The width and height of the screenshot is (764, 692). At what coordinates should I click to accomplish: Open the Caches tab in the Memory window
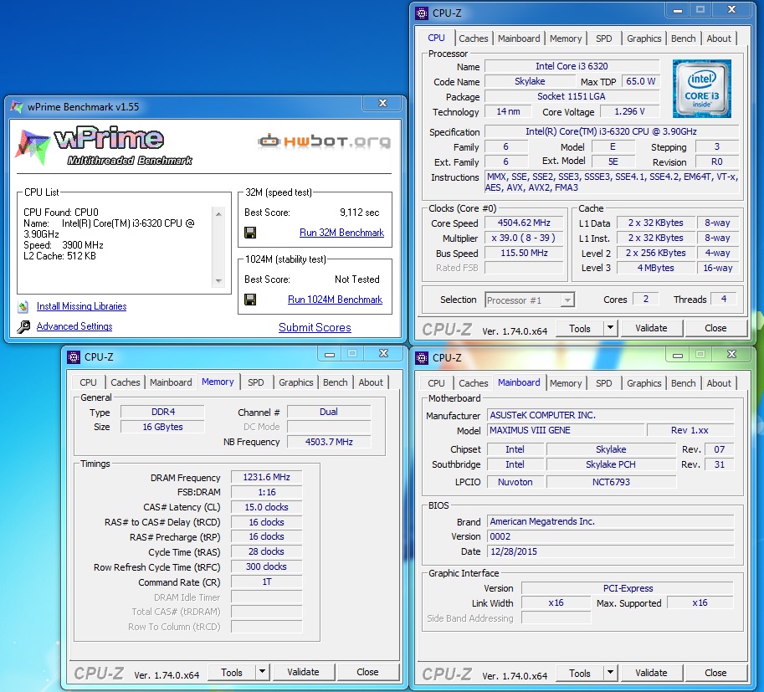tap(126, 382)
